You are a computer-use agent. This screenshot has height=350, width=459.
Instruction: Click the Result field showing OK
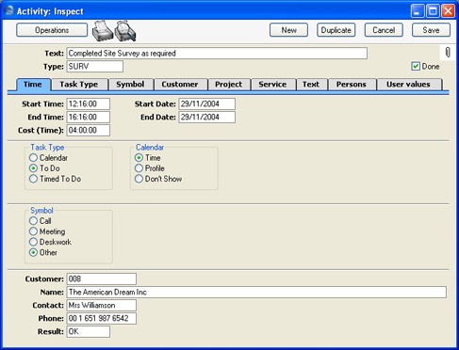click(89, 331)
